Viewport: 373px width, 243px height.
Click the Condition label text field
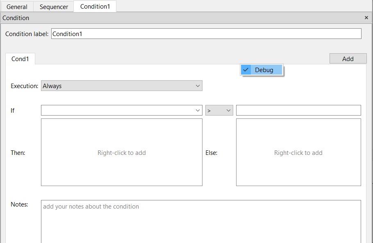[206, 34]
